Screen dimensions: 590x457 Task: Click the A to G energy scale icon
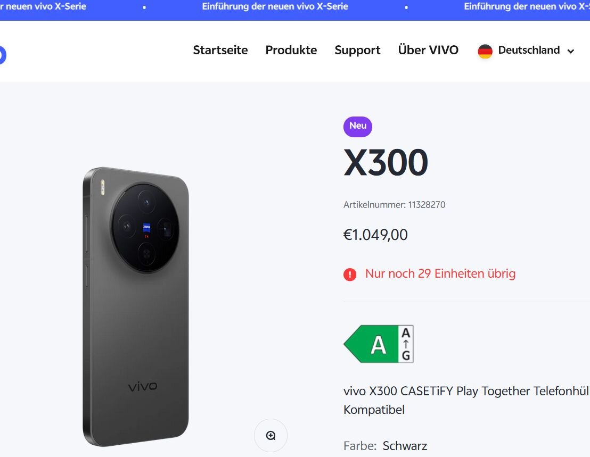point(406,344)
